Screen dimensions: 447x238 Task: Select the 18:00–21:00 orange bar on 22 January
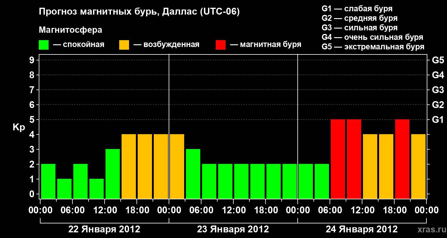(x=145, y=166)
